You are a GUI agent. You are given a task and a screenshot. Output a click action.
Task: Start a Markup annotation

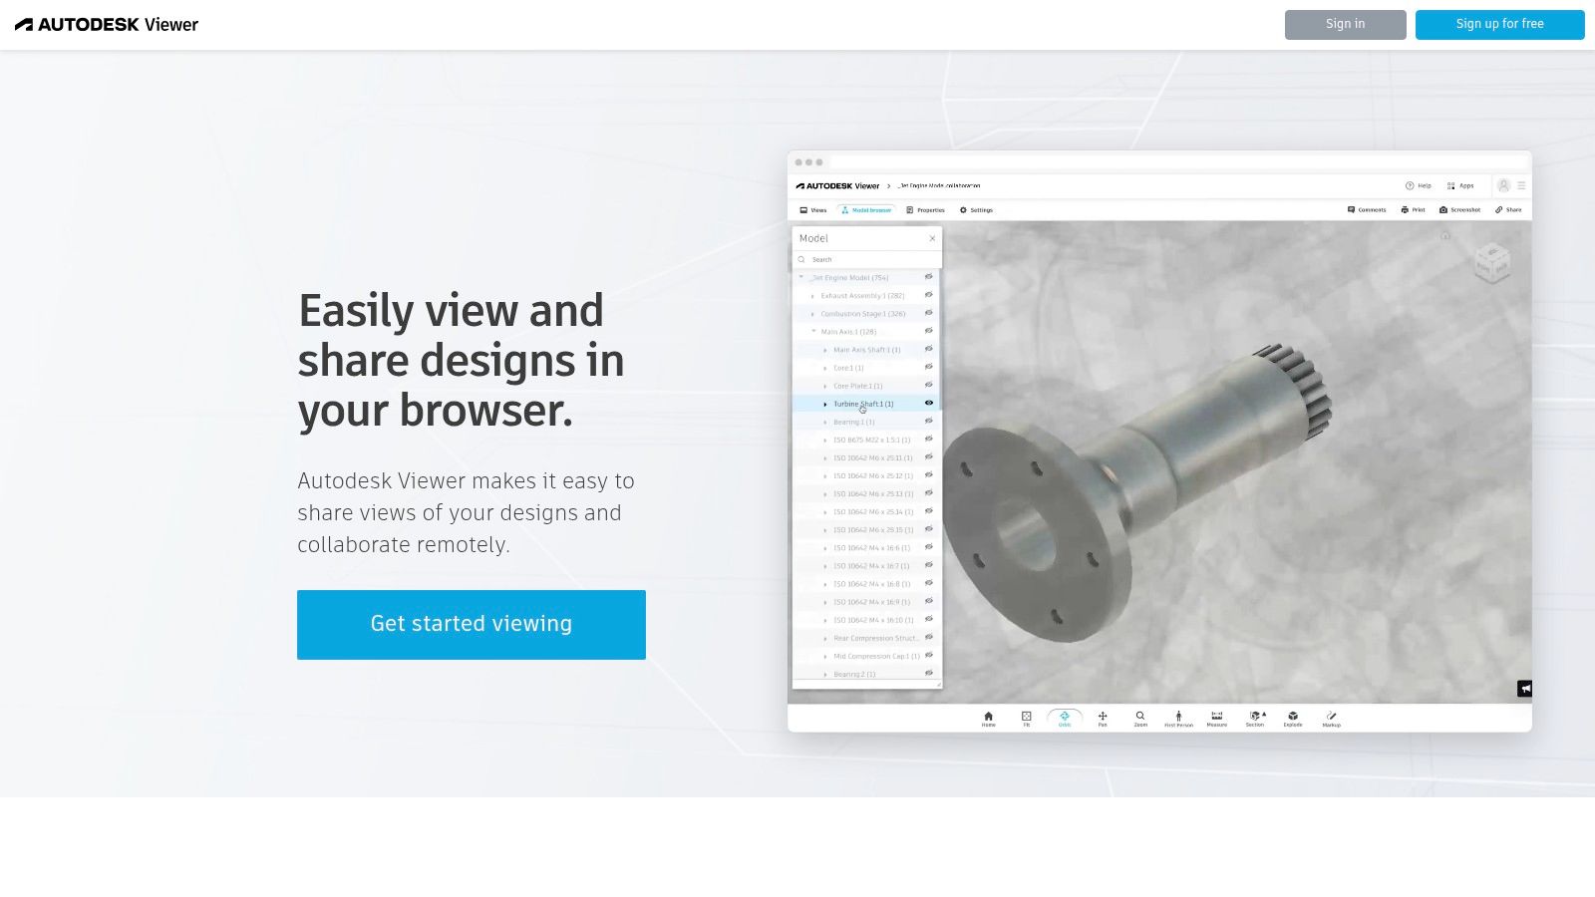pyautogui.click(x=1331, y=715)
